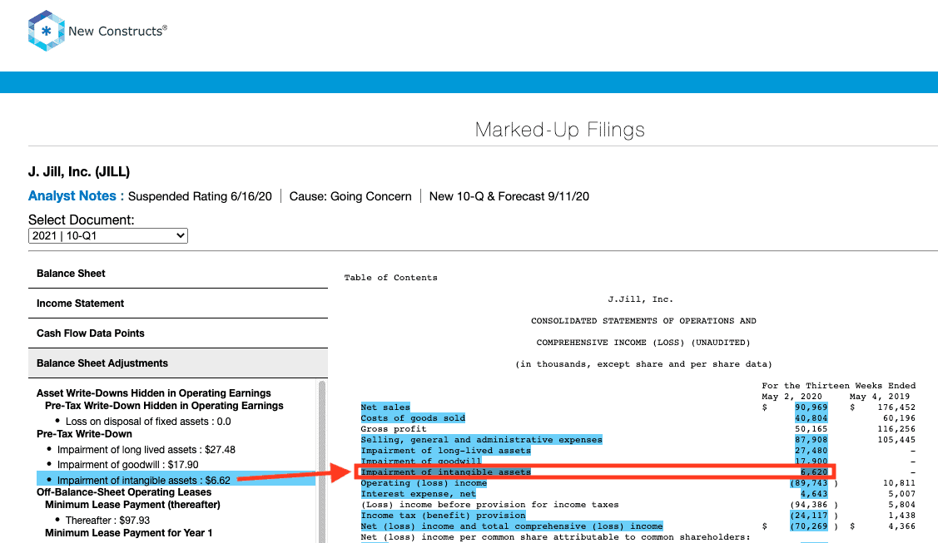Click the Off-Balance-Sheet Operating Leases heading
This screenshot has height=543, width=938.
click(124, 492)
